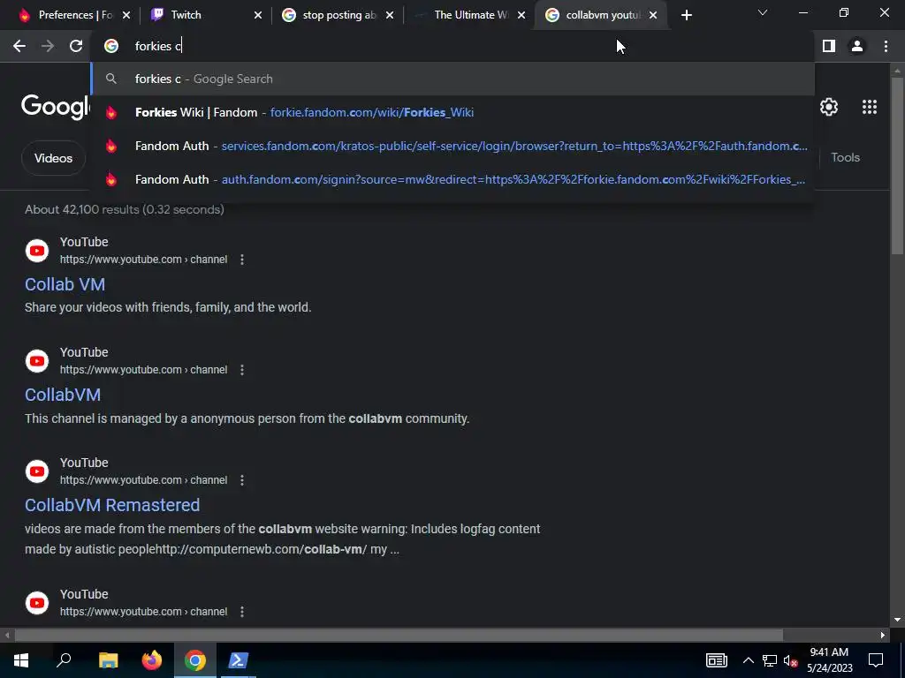Open the Windows Start menu

tap(21, 660)
